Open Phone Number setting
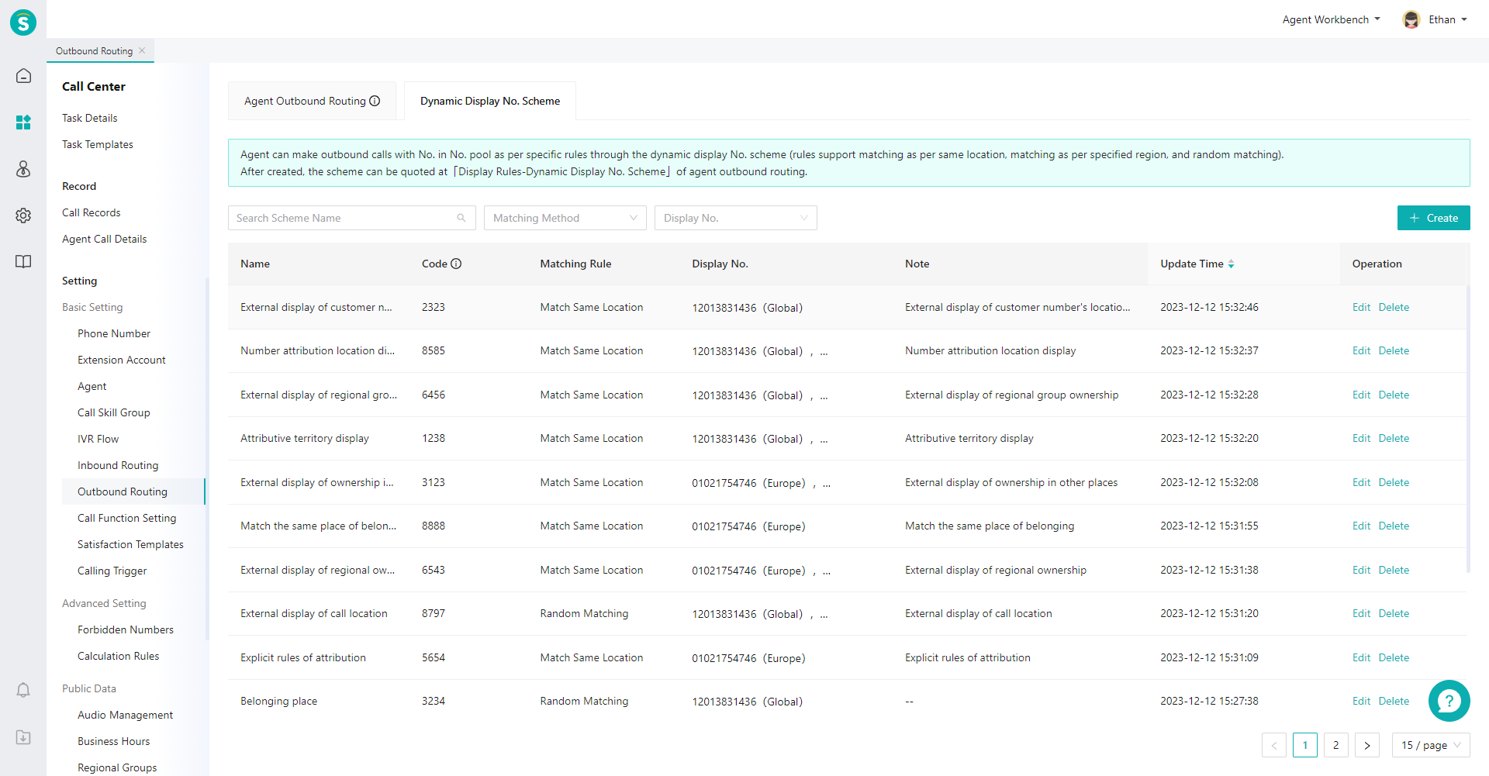The width and height of the screenshot is (1489, 776). click(x=114, y=333)
